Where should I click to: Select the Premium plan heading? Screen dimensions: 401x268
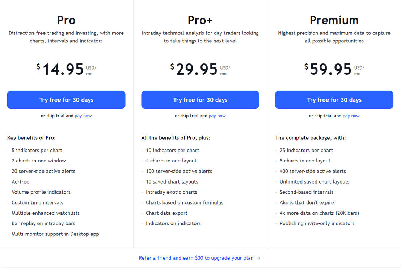point(334,20)
